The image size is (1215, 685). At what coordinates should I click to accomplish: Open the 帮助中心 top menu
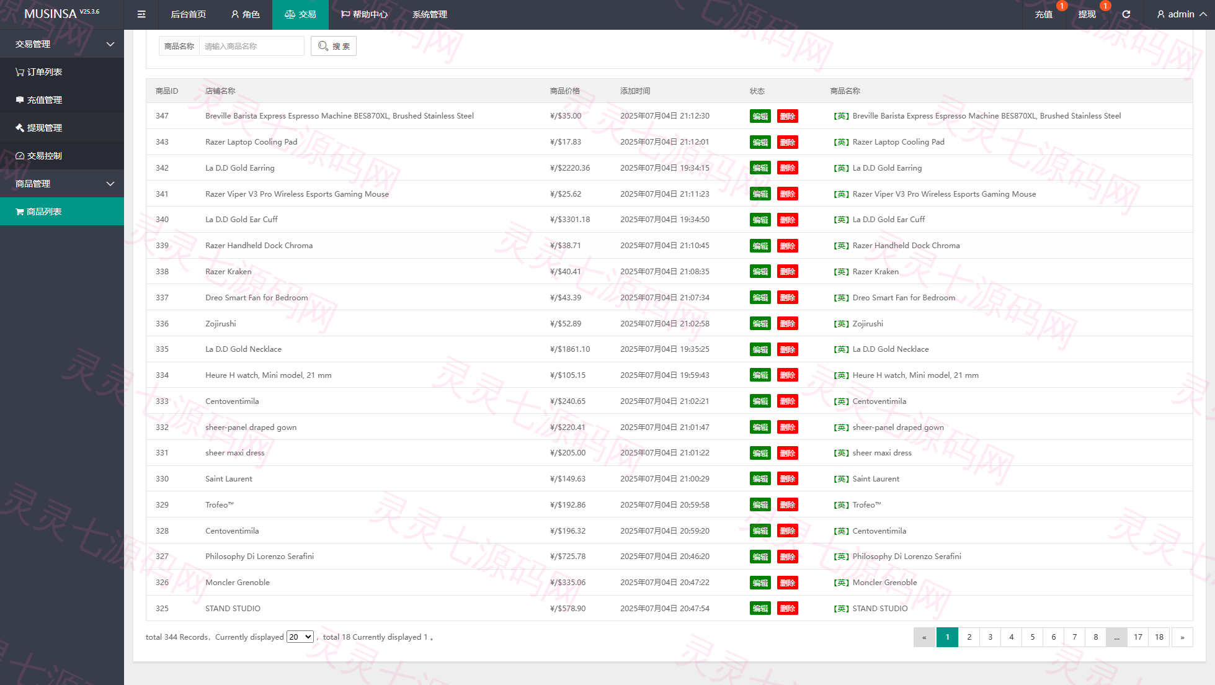point(364,14)
